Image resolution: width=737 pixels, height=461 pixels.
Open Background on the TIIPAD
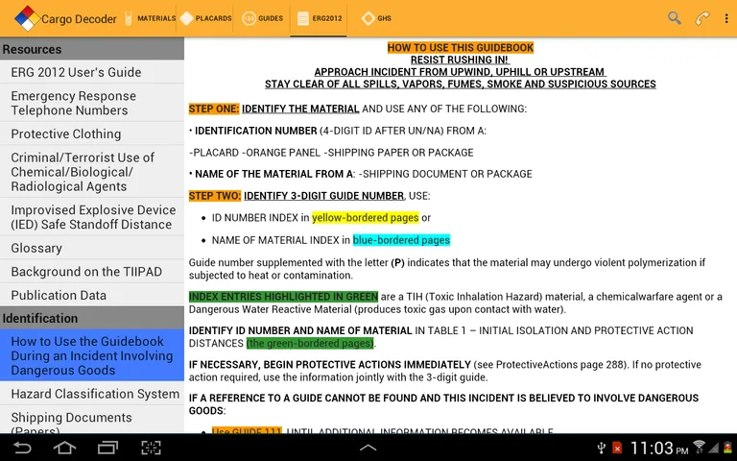coord(92,272)
